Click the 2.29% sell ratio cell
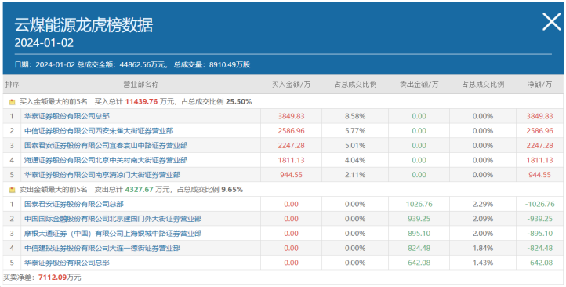Screen dimensions: 566x287 (483, 205)
